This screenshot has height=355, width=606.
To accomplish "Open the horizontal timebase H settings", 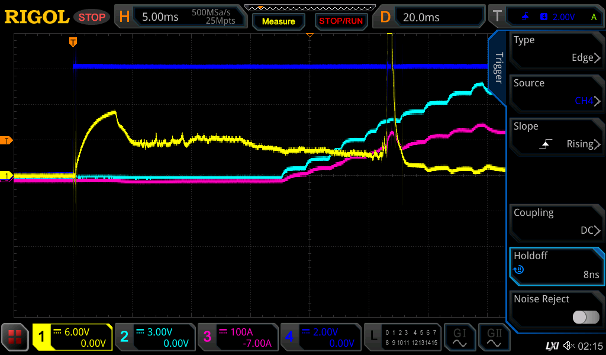I will point(179,17).
